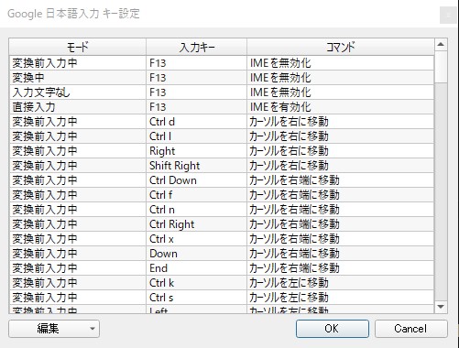
Task: Open the 編集 dropdown button
Action: click(x=54, y=329)
